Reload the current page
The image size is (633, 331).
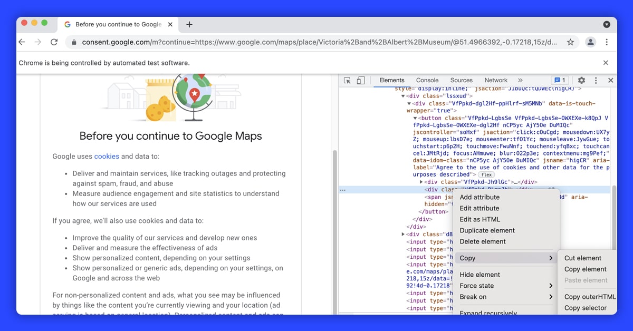pos(54,42)
